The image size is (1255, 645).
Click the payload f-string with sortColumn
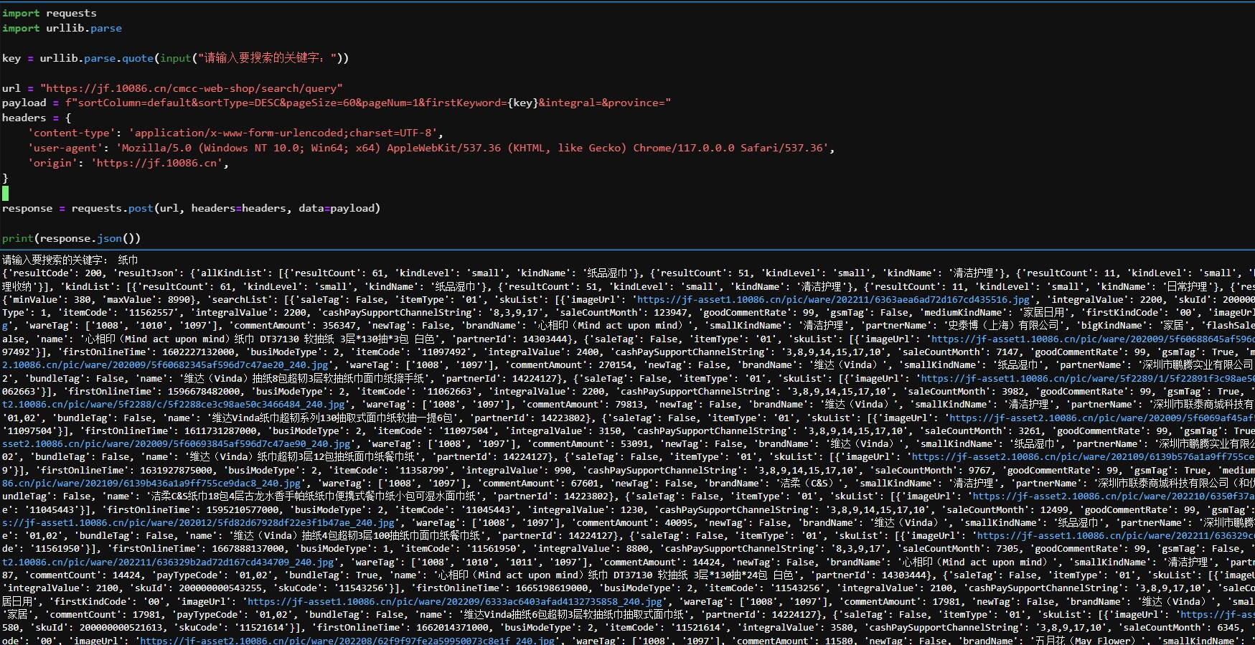367,103
